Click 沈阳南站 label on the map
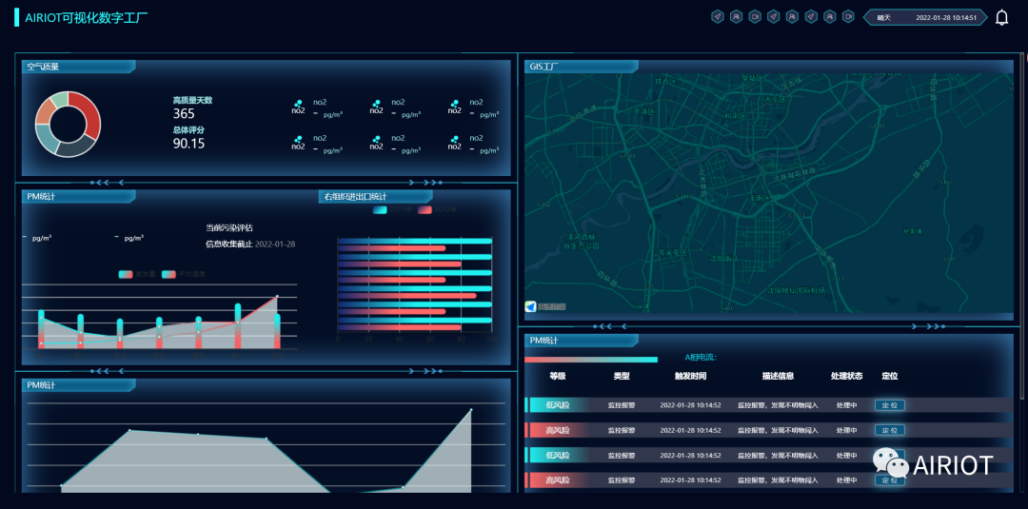Image resolution: width=1028 pixels, height=509 pixels. tap(725, 260)
